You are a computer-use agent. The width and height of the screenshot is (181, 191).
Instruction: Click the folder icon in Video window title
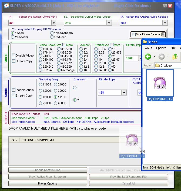pos(145,42)
